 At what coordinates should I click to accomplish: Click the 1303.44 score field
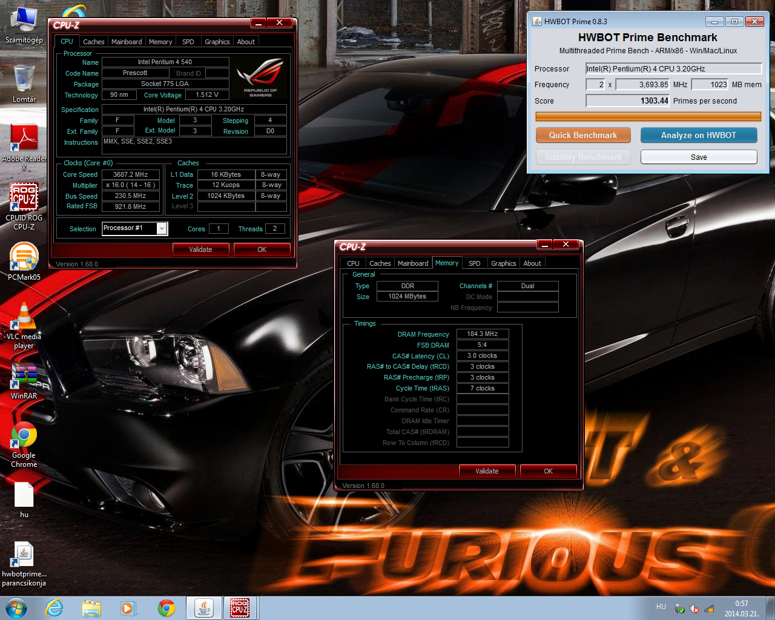tap(628, 101)
